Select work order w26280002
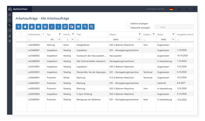 pos(34,45)
